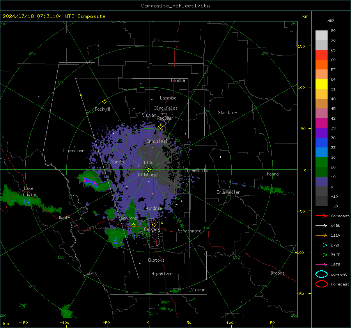Click the cyan current oval icon
Screen dimensions: 351x328
[321, 274]
